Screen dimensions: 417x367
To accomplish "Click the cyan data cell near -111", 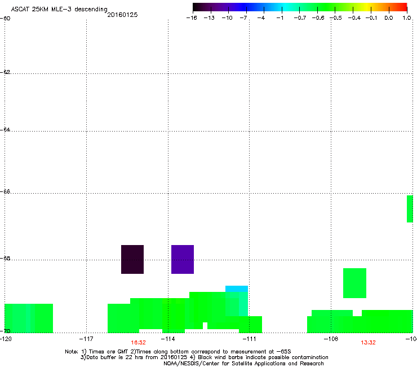I will click(x=237, y=289).
